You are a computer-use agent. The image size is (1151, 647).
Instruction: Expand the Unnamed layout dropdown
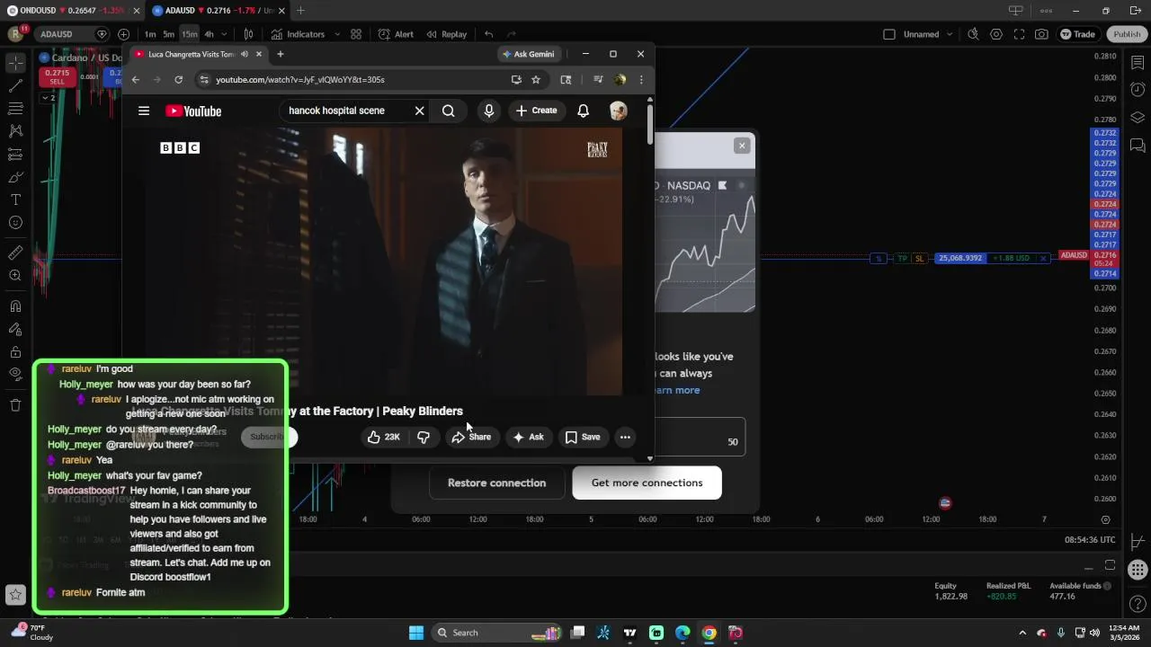coord(948,34)
